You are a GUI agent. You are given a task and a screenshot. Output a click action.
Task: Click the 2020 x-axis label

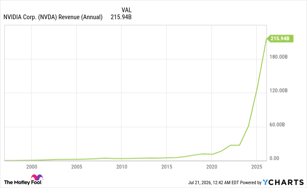point(211,167)
